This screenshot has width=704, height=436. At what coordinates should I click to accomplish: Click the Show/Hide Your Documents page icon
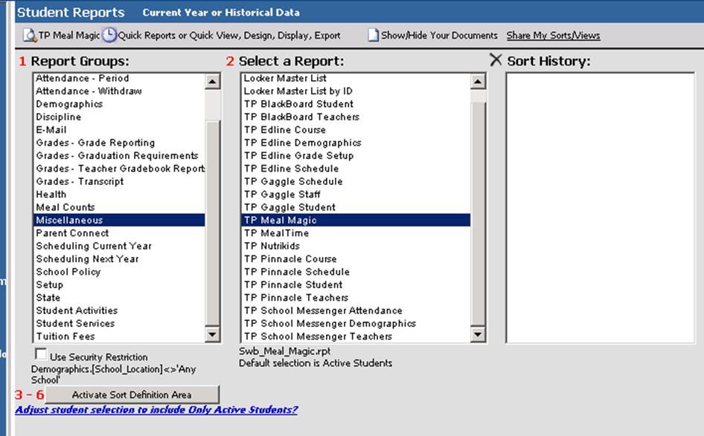pyautogui.click(x=371, y=34)
